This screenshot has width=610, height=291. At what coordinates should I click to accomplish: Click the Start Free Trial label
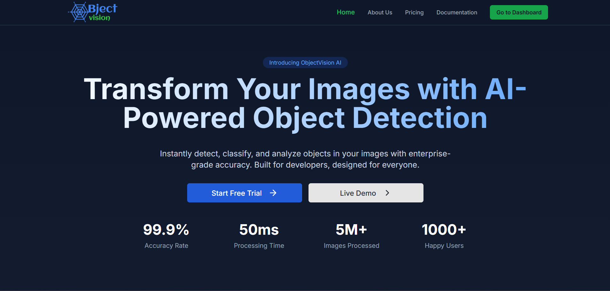pos(236,193)
